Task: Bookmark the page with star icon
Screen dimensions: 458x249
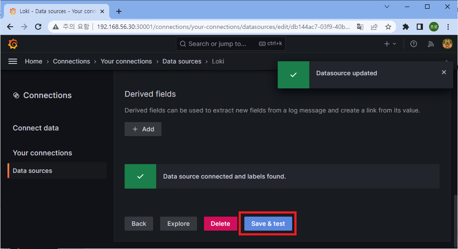Action: tap(388, 27)
